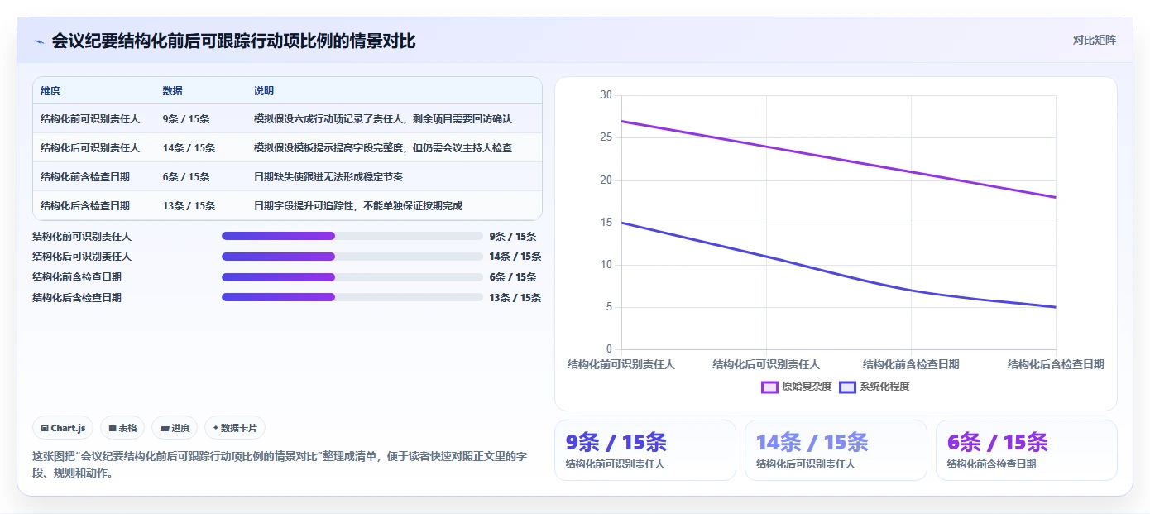Click description starting 模拟假设六成行动项
Screen dimensions: 1150x514
(x=383, y=119)
